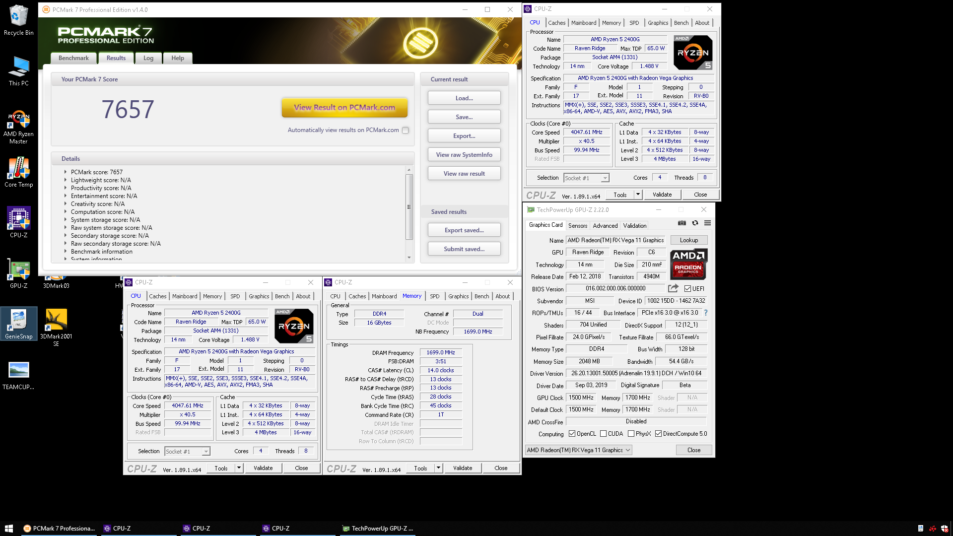The width and height of the screenshot is (953, 536).
Task: Click the Lookup button in GPU-Z
Action: pyautogui.click(x=689, y=240)
